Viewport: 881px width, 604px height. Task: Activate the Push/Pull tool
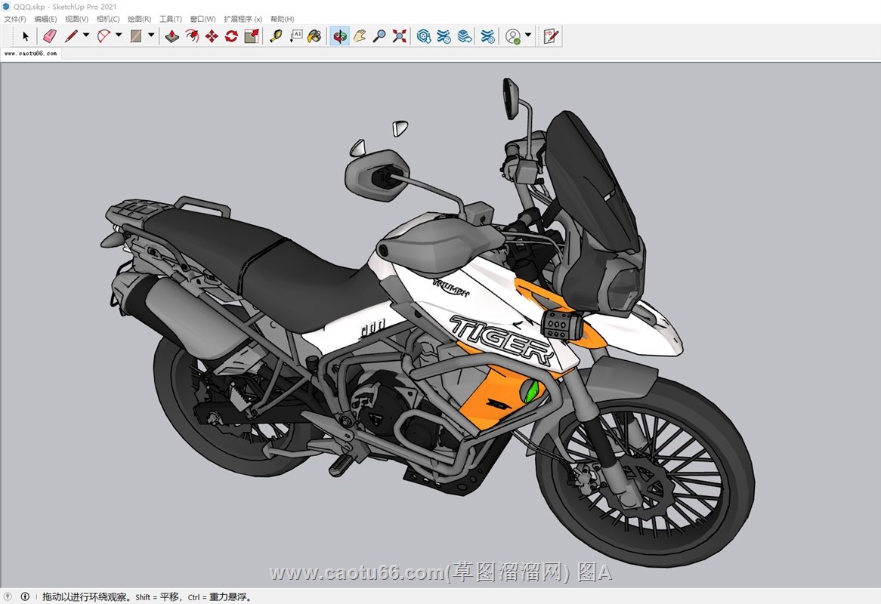click(172, 36)
